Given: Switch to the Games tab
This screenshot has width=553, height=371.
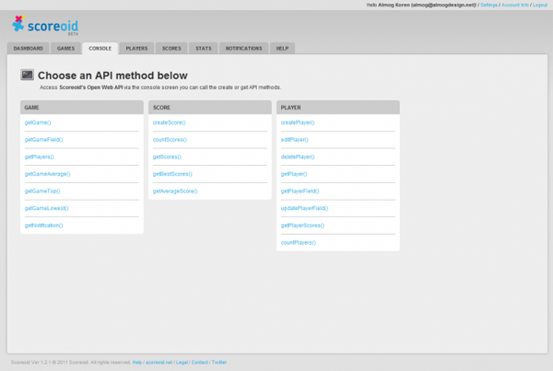Looking at the screenshot, I should (x=65, y=48).
